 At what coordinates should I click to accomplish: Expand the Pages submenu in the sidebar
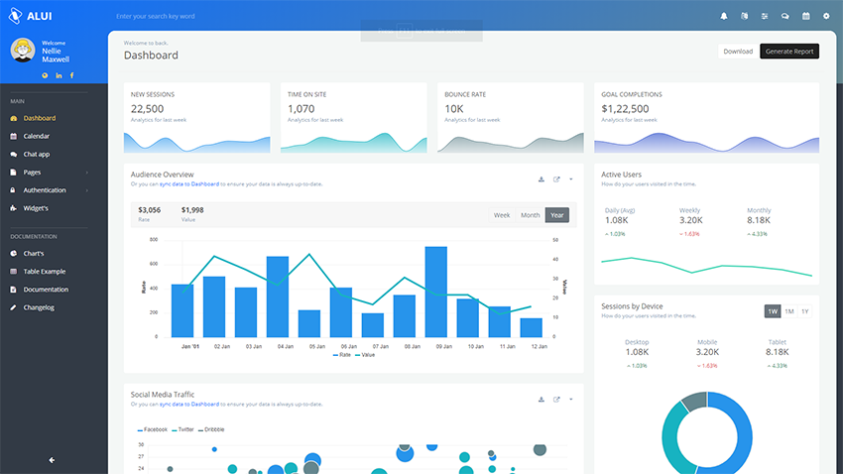[x=52, y=172]
